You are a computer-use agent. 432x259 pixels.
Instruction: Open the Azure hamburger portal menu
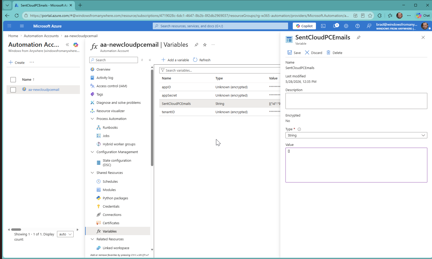22,26
